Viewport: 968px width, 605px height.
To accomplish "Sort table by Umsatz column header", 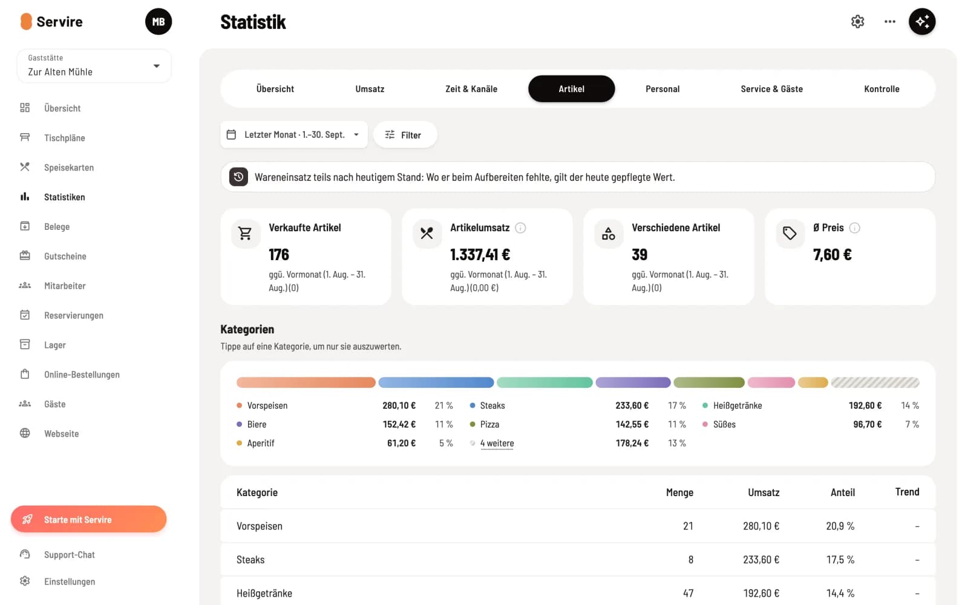I will point(764,492).
